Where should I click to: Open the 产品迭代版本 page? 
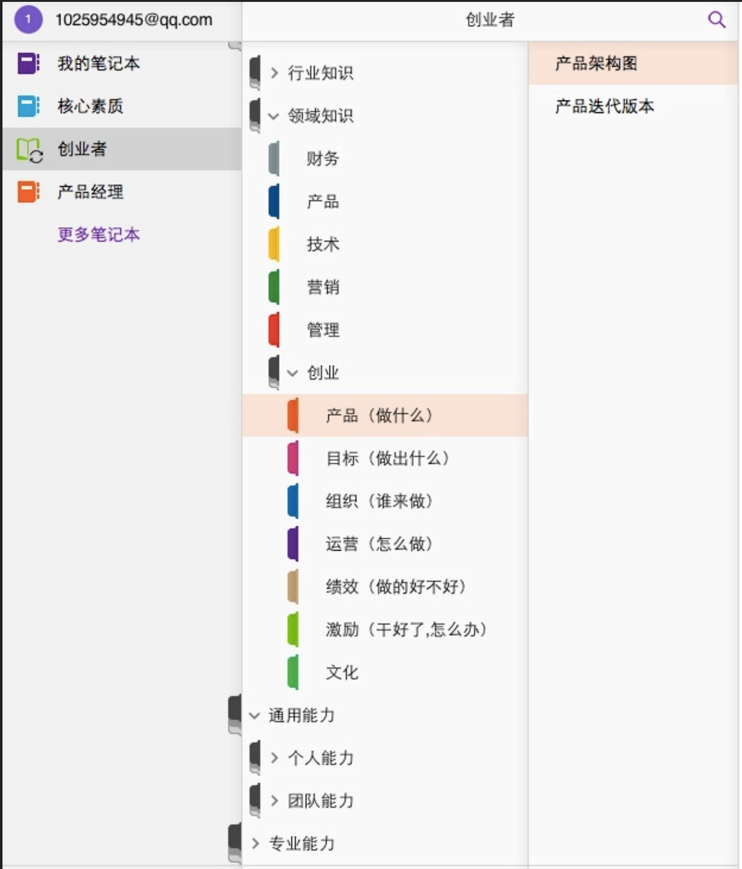tap(633, 106)
